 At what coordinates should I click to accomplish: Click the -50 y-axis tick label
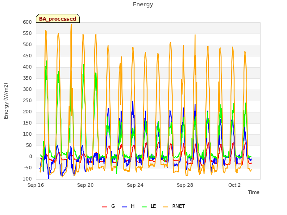pyautogui.click(x=28, y=168)
